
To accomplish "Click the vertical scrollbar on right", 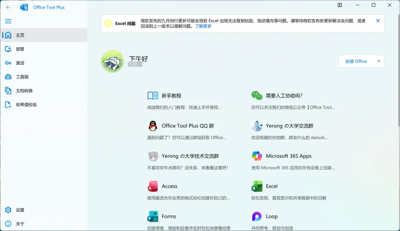I will pyautogui.click(x=399, y=70).
